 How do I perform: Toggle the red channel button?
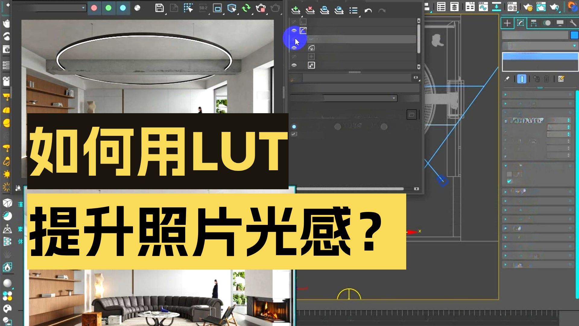click(94, 8)
